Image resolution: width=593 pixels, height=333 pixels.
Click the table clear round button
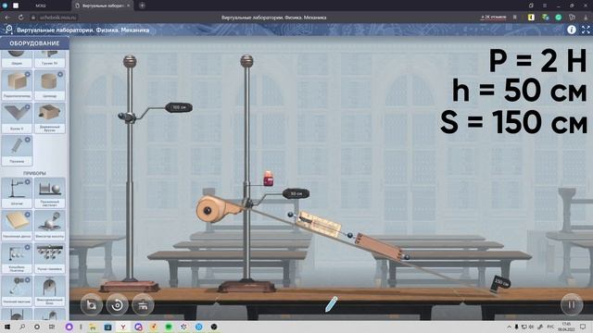(x=143, y=304)
